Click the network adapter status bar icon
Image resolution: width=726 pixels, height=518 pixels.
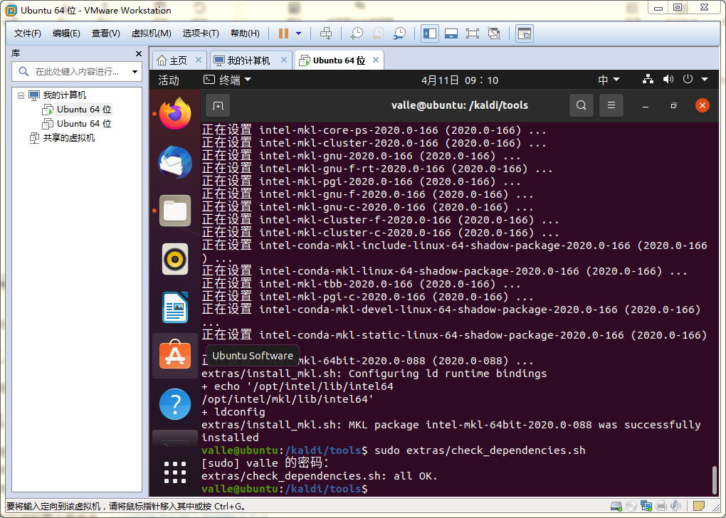point(646,507)
